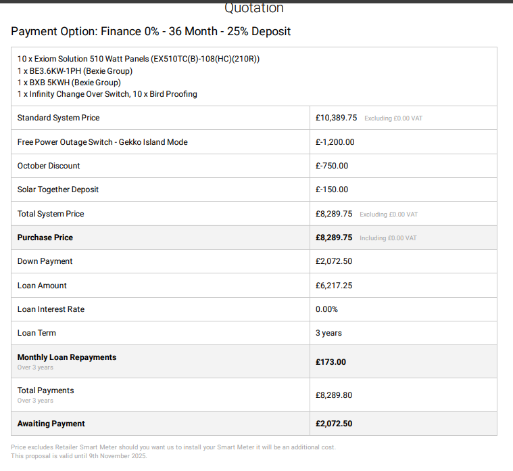The height and width of the screenshot is (471, 513).
Task: Click the "£6,217.25" value
Action: point(334,286)
